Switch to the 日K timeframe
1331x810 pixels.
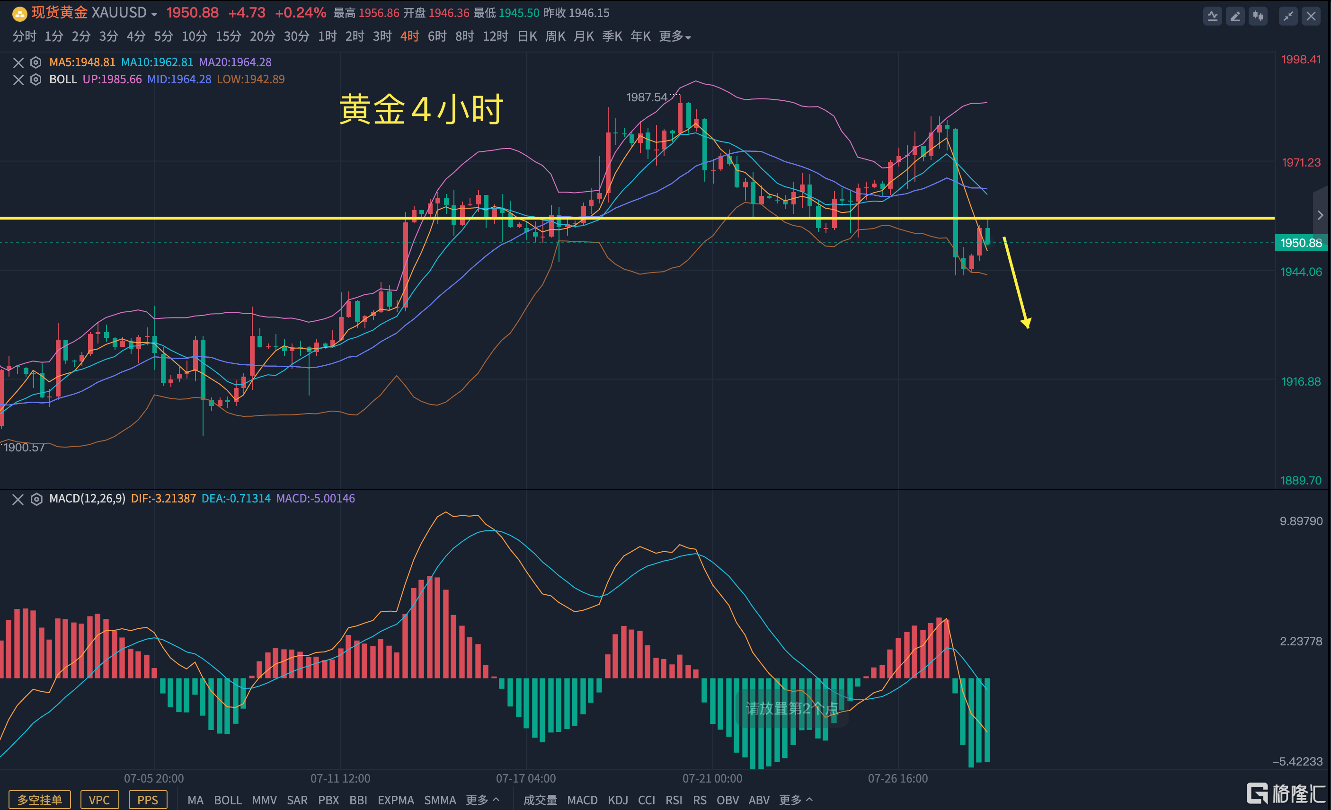pos(527,36)
